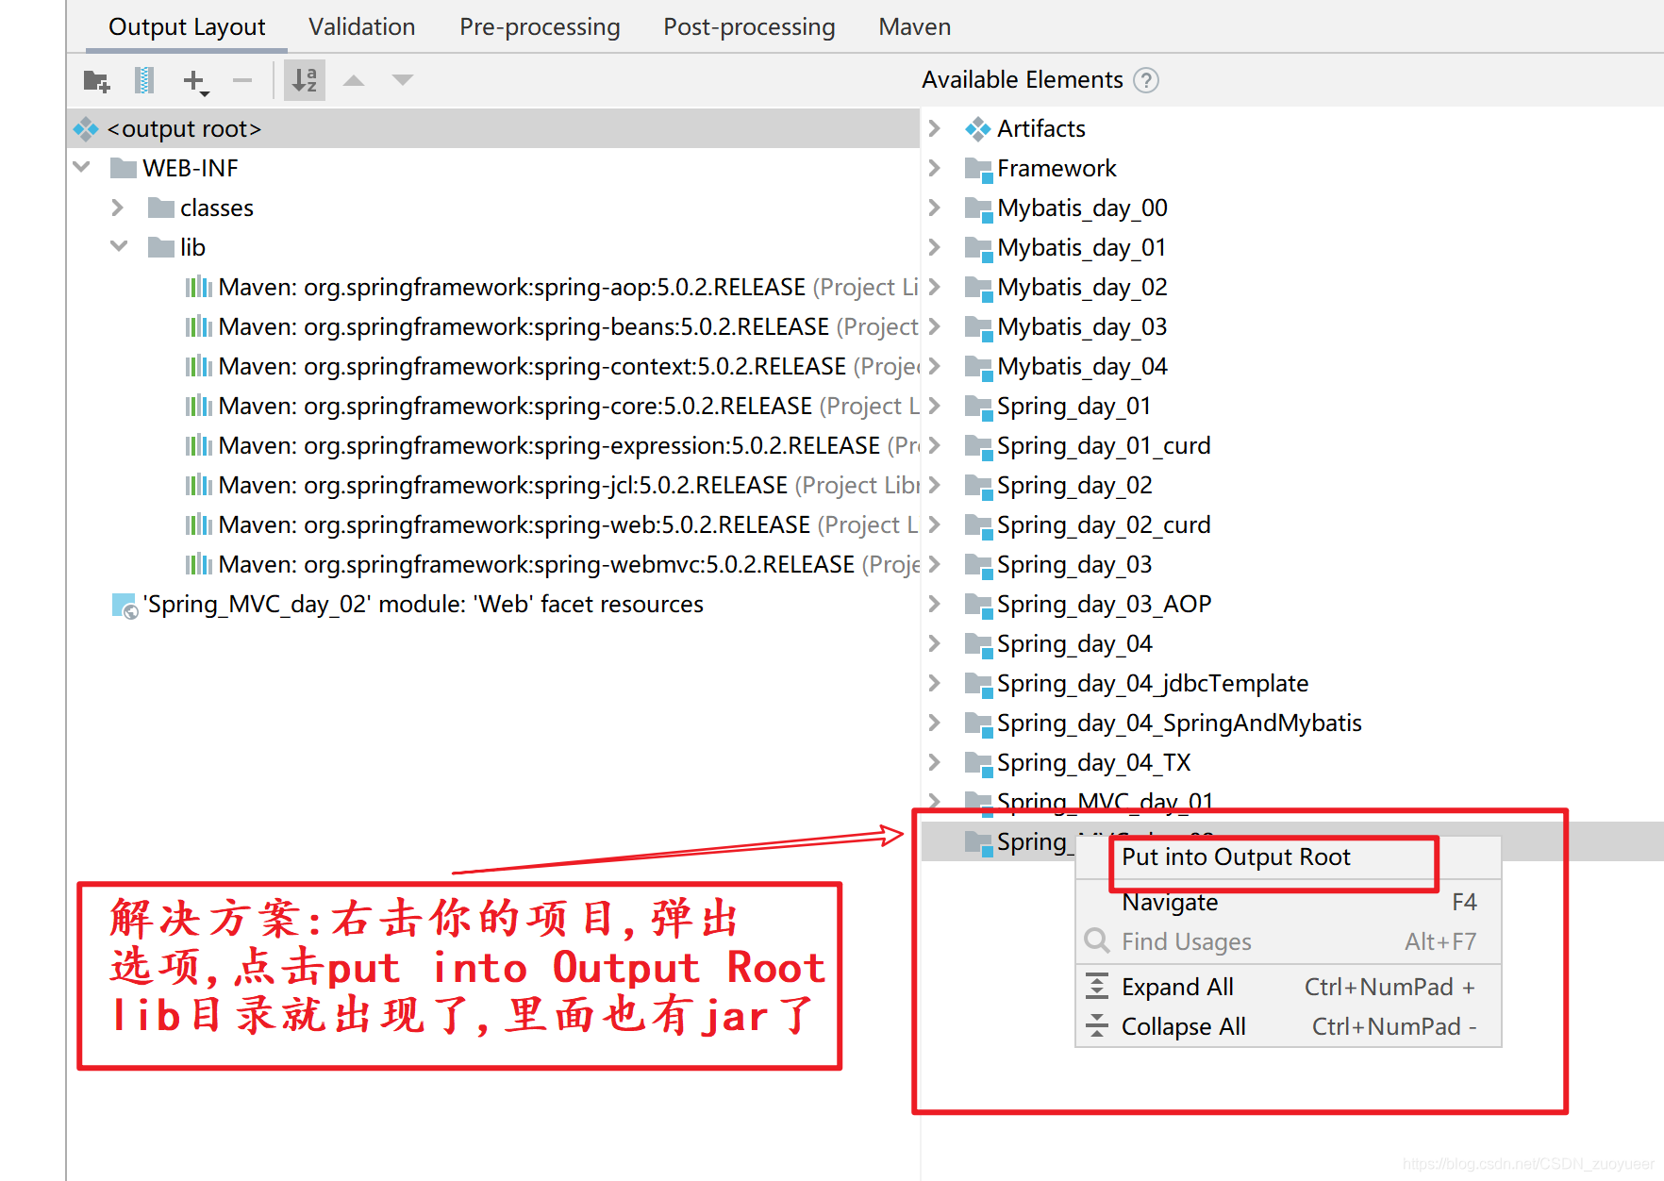Toggle Sort Elements by Names button

[x=305, y=81]
